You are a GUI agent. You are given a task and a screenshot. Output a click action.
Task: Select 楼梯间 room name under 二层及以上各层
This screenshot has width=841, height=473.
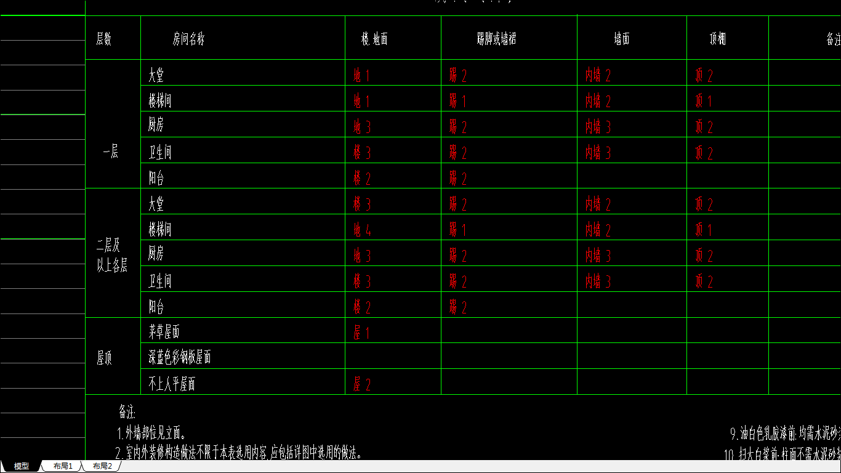[160, 230]
